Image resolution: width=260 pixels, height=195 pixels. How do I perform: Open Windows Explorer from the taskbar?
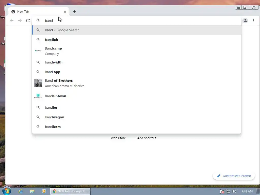[x=32, y=191]
